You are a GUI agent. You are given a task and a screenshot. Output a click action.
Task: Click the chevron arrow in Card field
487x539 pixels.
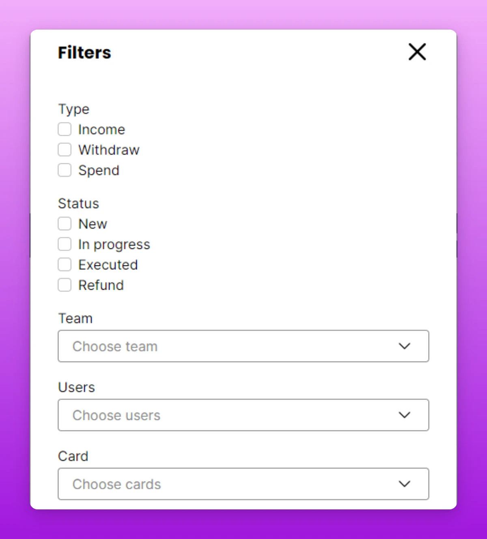click(x=405, y=484)
